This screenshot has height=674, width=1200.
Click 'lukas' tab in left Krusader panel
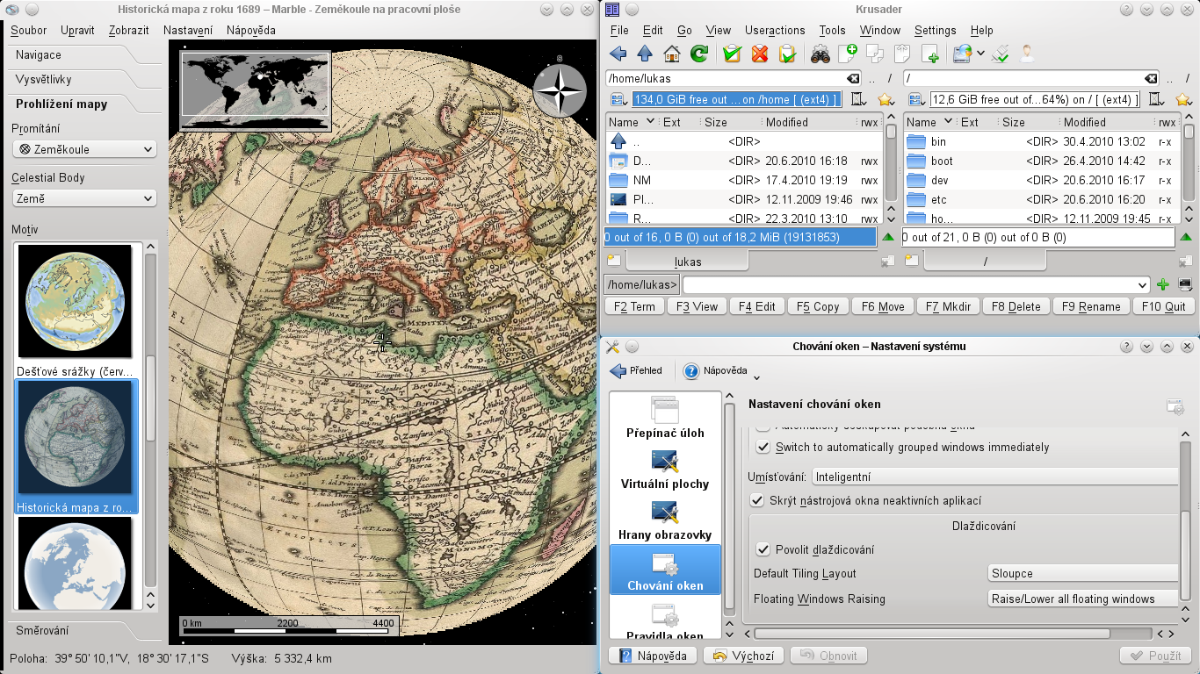[688, 262]
